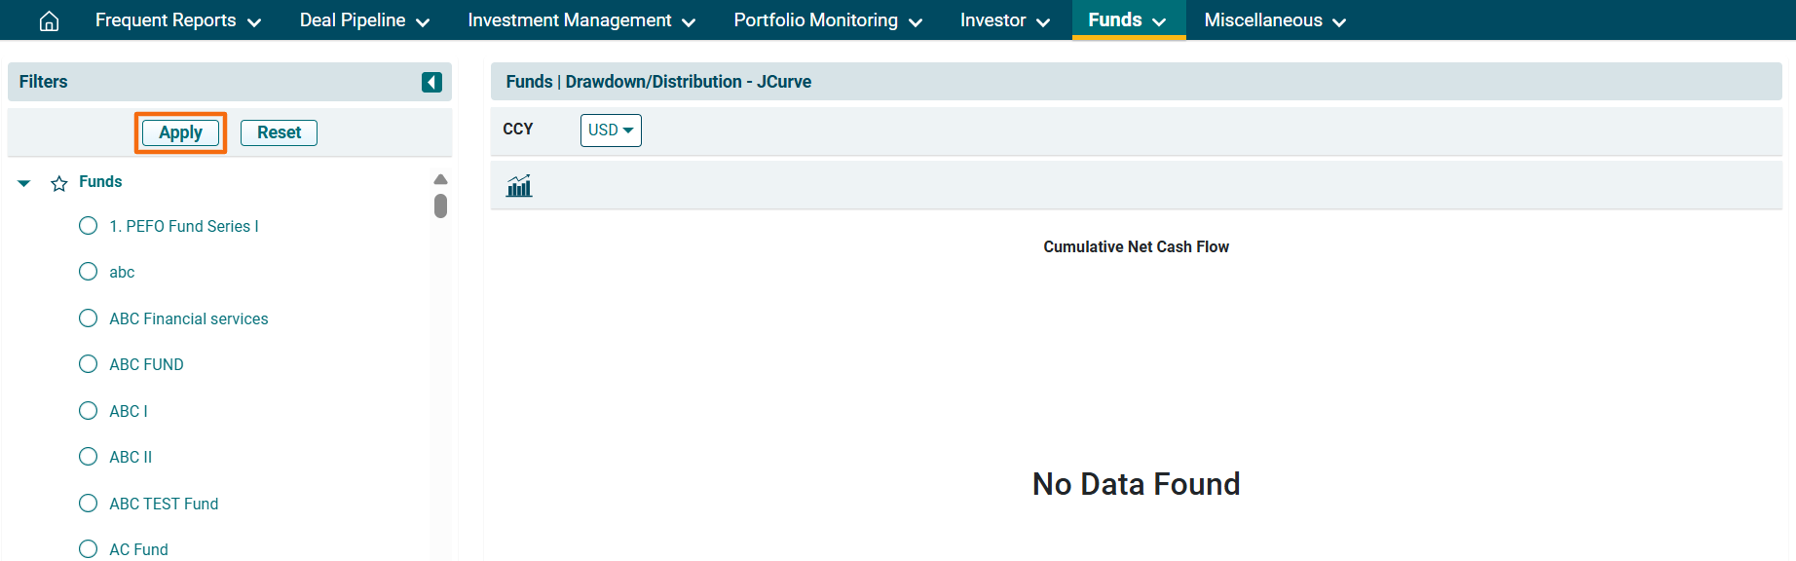Open the Deal Pipeline menu
This screenshot has height=561, width=1796.
364,20
